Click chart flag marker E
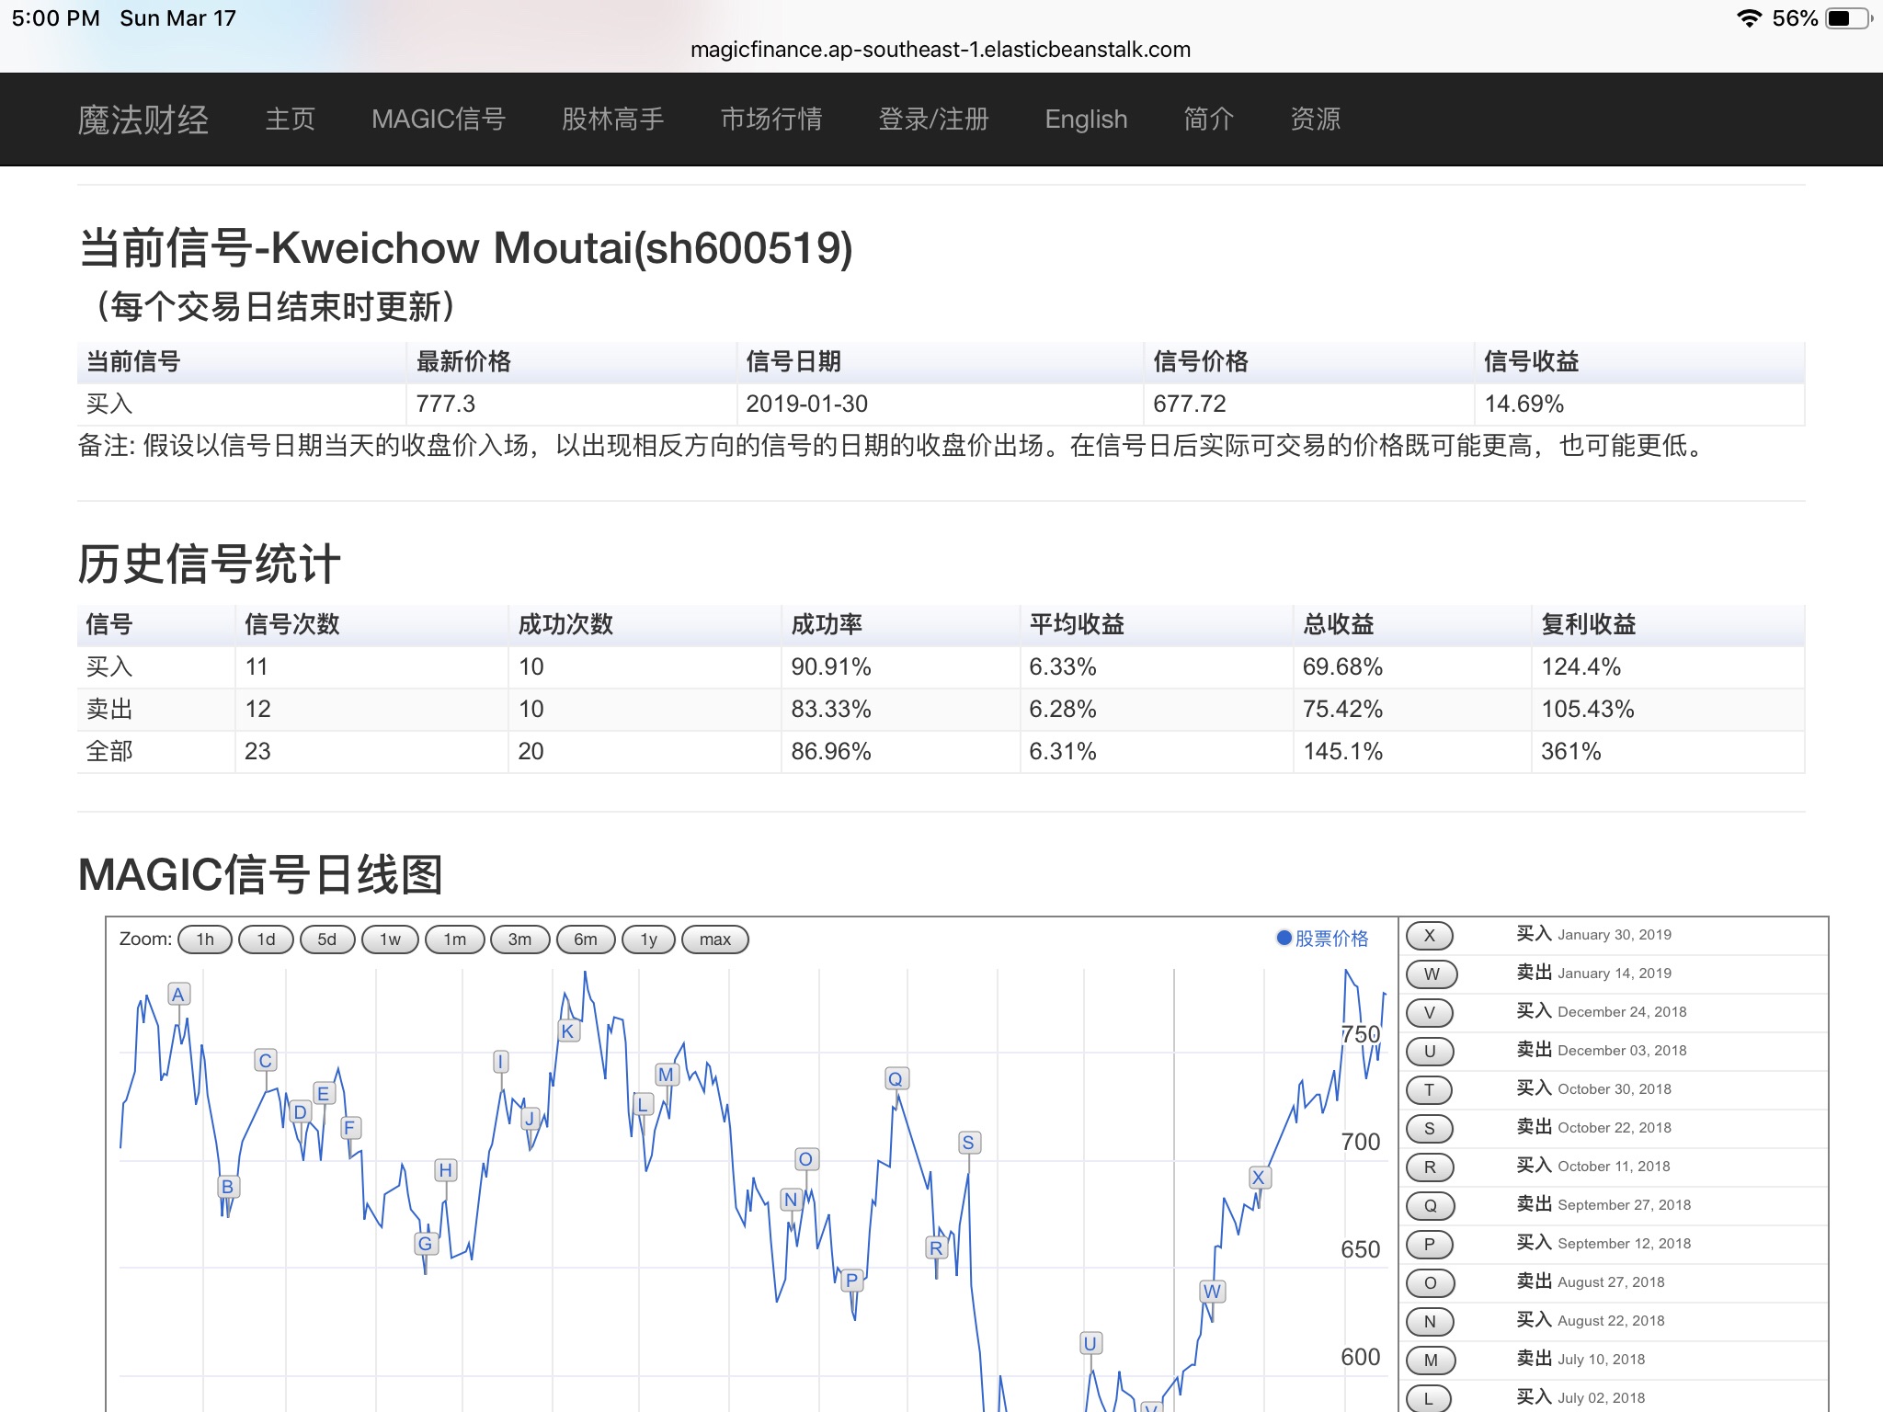This screenshot has width=1883, height=1412. [x=323, y=1093]
